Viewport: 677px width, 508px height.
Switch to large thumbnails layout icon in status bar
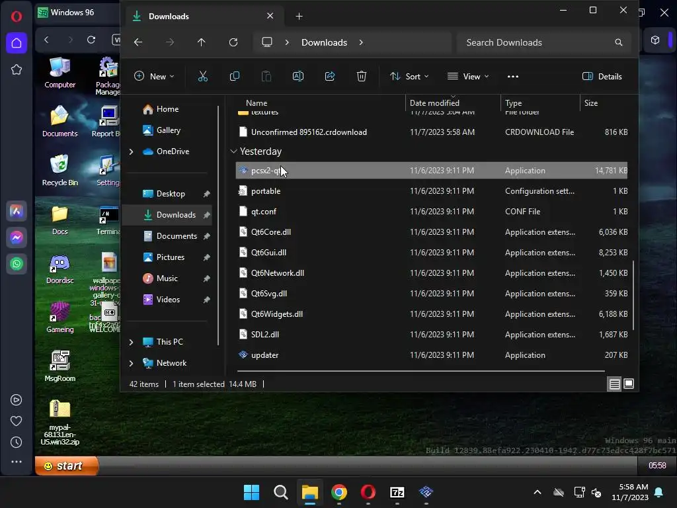[629, 384]
